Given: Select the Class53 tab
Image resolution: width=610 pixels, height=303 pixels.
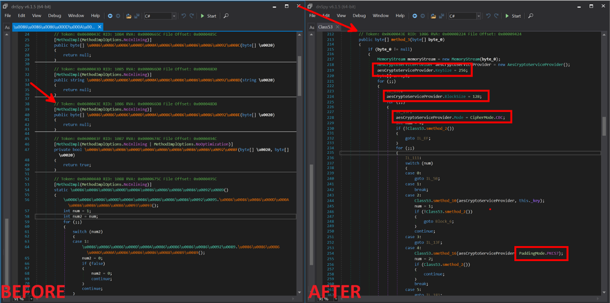Looking at the screenshot, I should (x=326, y=27).
